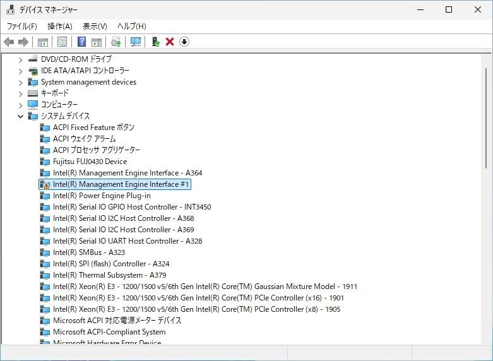
Task: Expand System management devices node
Action: click(20, 83)
